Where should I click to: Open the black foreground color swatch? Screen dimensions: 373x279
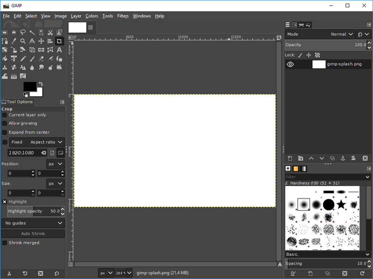click(x=29, y=86)
